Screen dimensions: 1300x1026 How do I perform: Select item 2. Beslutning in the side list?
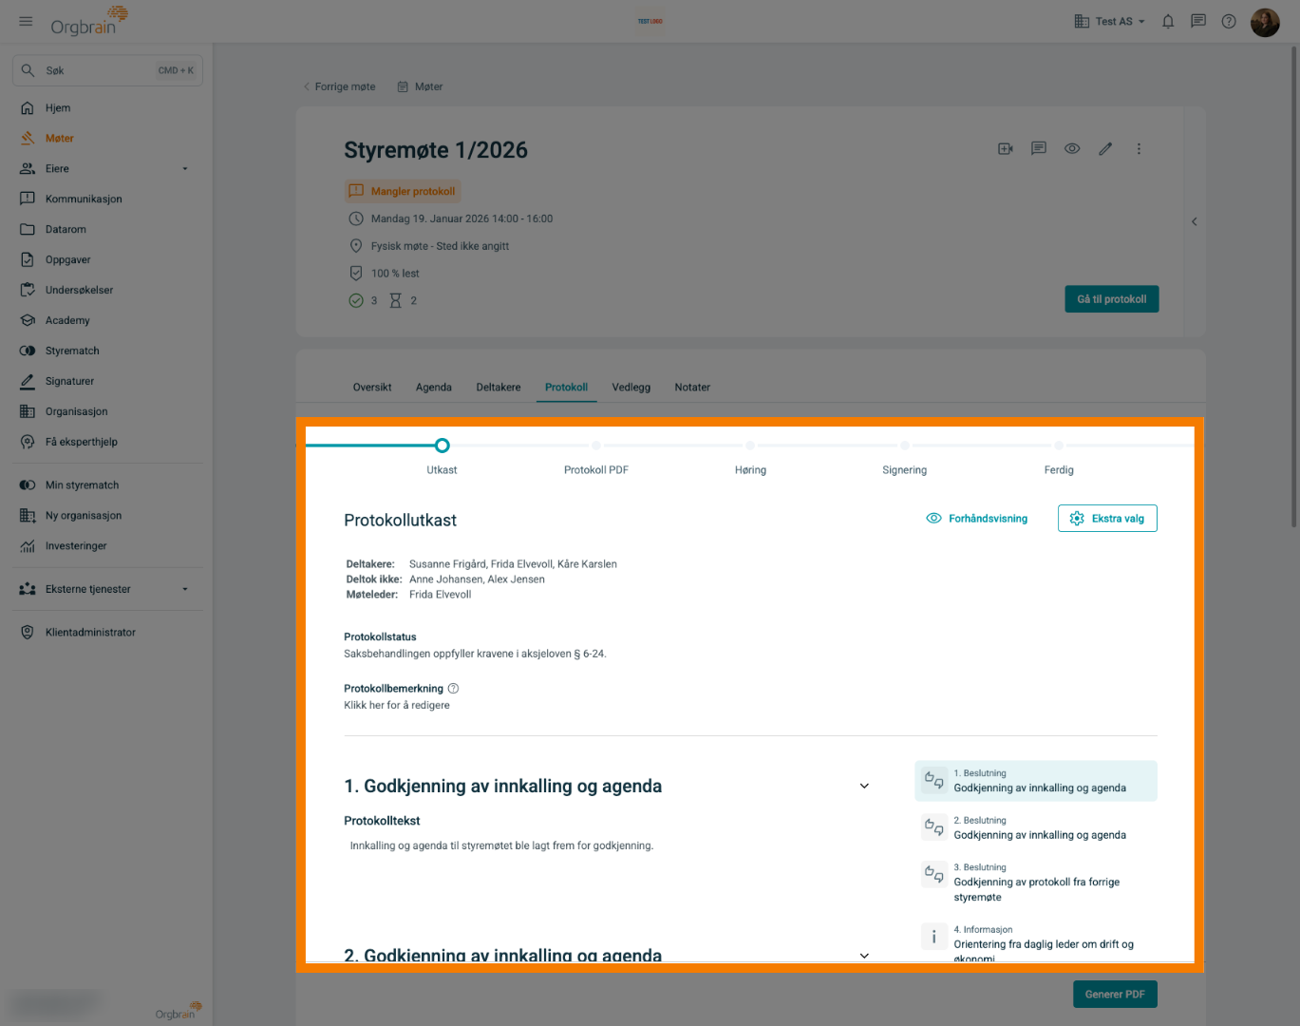(1036, 828)
